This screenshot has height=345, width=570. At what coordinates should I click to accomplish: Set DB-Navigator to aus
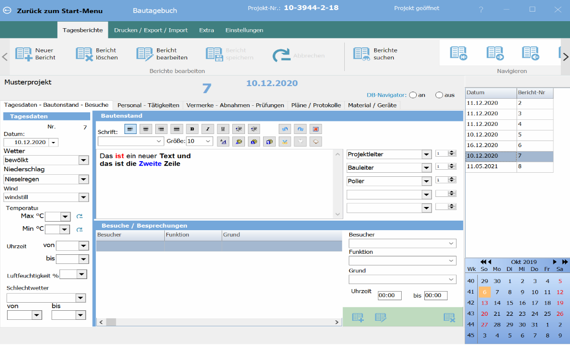click(439, 95)
